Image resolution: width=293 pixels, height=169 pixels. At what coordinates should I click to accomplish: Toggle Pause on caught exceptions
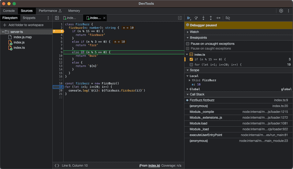coord(188,49)
